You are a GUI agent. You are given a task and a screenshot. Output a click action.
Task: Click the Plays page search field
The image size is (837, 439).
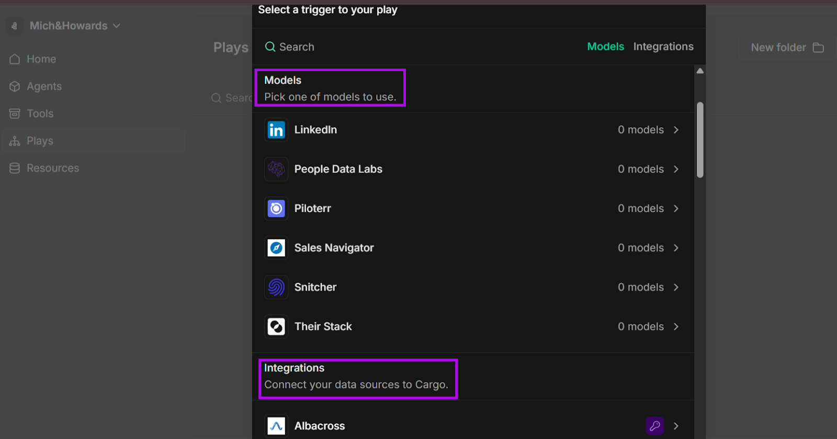[231, 98]
